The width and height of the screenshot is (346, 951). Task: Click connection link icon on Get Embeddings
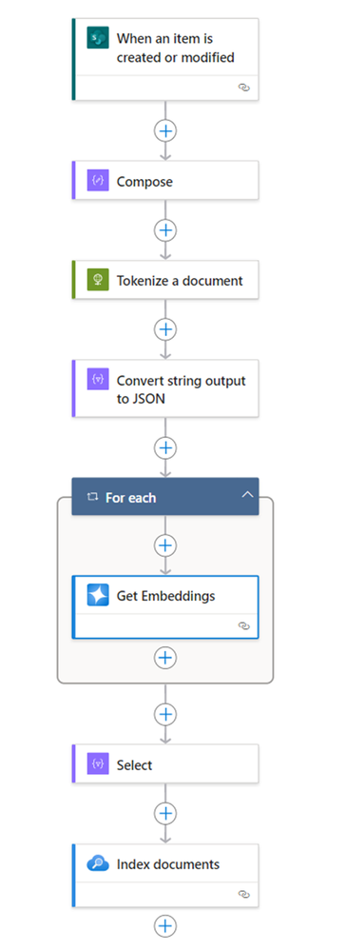coord(243,625)
